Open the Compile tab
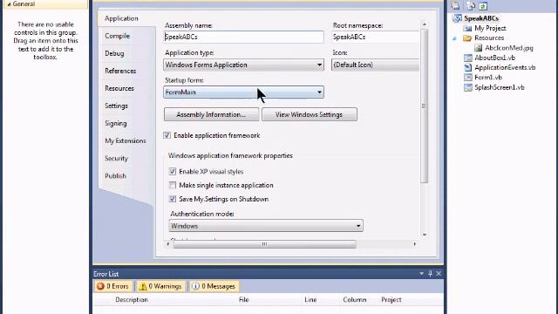This screenshot has height=314, width=558. (118, 36)
